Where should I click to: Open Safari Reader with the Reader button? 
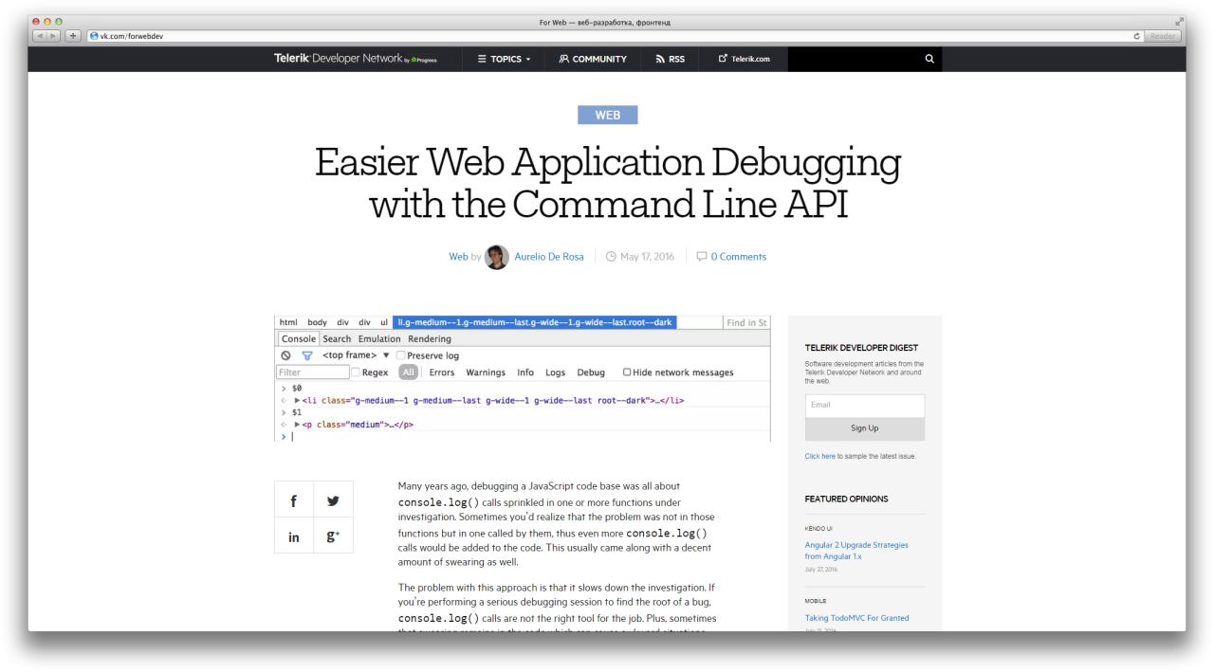tap(1163, 36)
